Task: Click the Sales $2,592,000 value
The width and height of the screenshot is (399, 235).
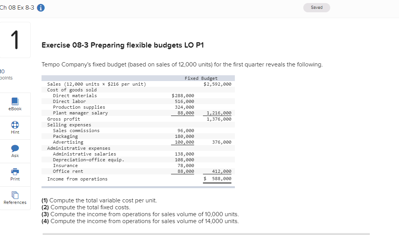Action: click(x=217, y=84)
